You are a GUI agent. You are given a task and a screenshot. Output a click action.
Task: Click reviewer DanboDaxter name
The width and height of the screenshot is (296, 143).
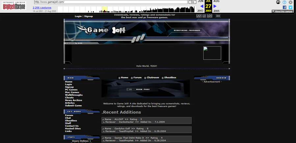[x=126, y=122]
